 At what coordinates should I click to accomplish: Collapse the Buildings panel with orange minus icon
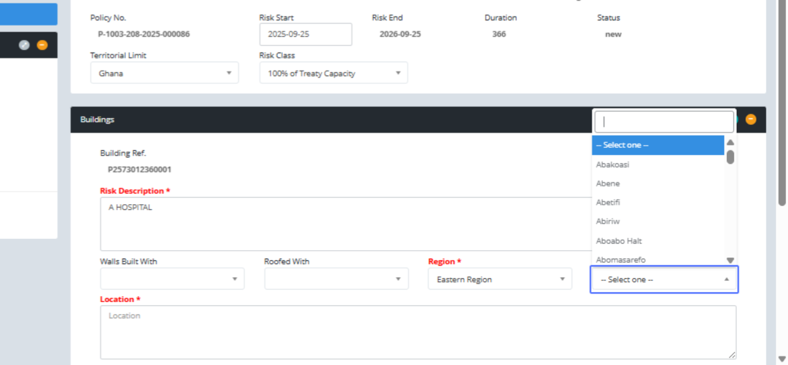(x=751, y=119)
